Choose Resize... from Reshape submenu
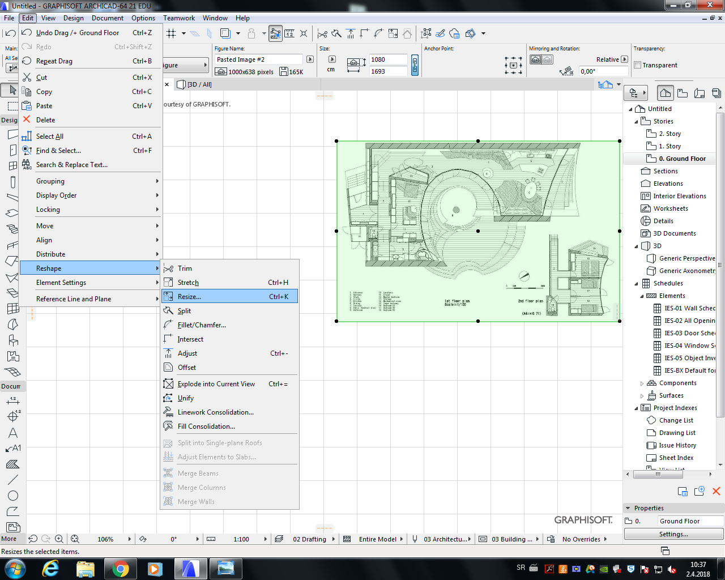The image size is (725, 580). pyautogui.click(x=229, y=296)
